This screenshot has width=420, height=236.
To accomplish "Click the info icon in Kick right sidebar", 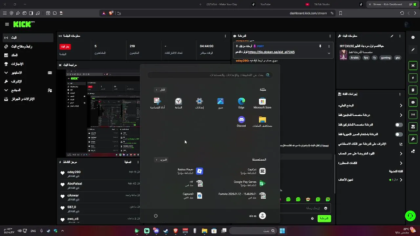I will 413,37.
